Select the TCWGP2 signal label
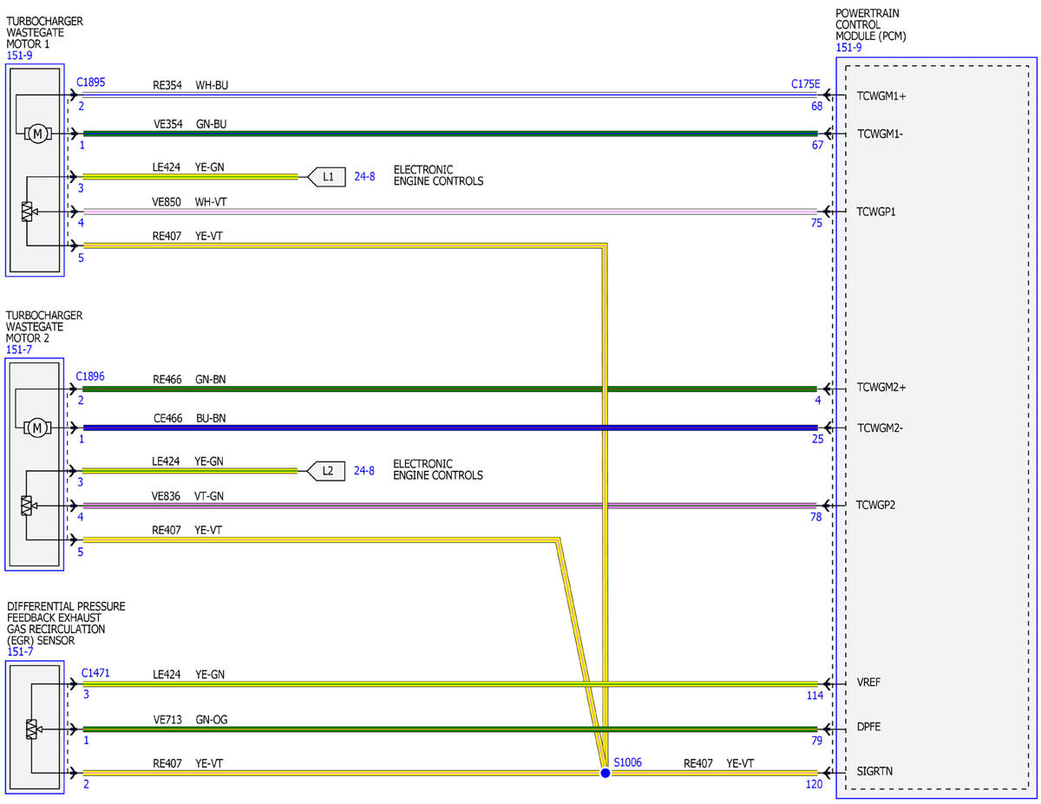The image size is (1041, 804). pyautogui.click(x=875, y=505)
